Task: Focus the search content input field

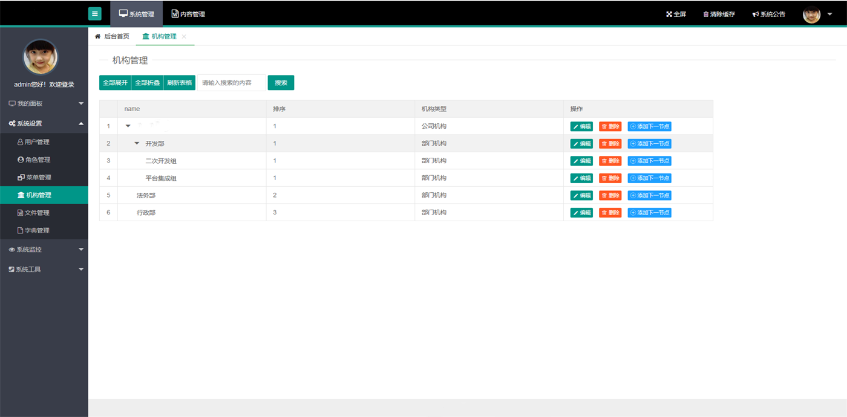Action: coord(231,83)
